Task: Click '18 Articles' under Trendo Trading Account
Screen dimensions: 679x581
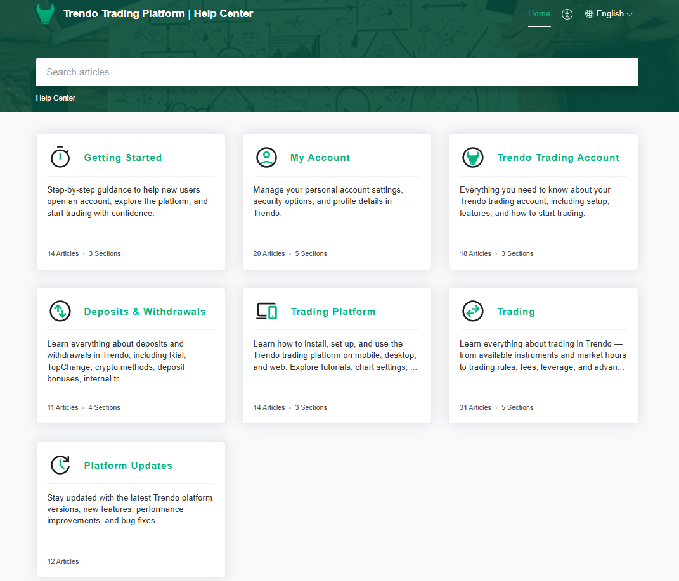Action: [x=475, y=253]
